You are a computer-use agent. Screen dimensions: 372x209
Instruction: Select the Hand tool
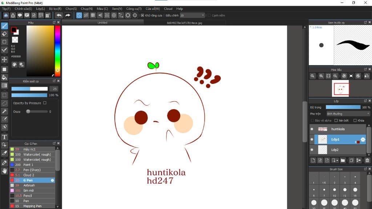coord(4,171)
